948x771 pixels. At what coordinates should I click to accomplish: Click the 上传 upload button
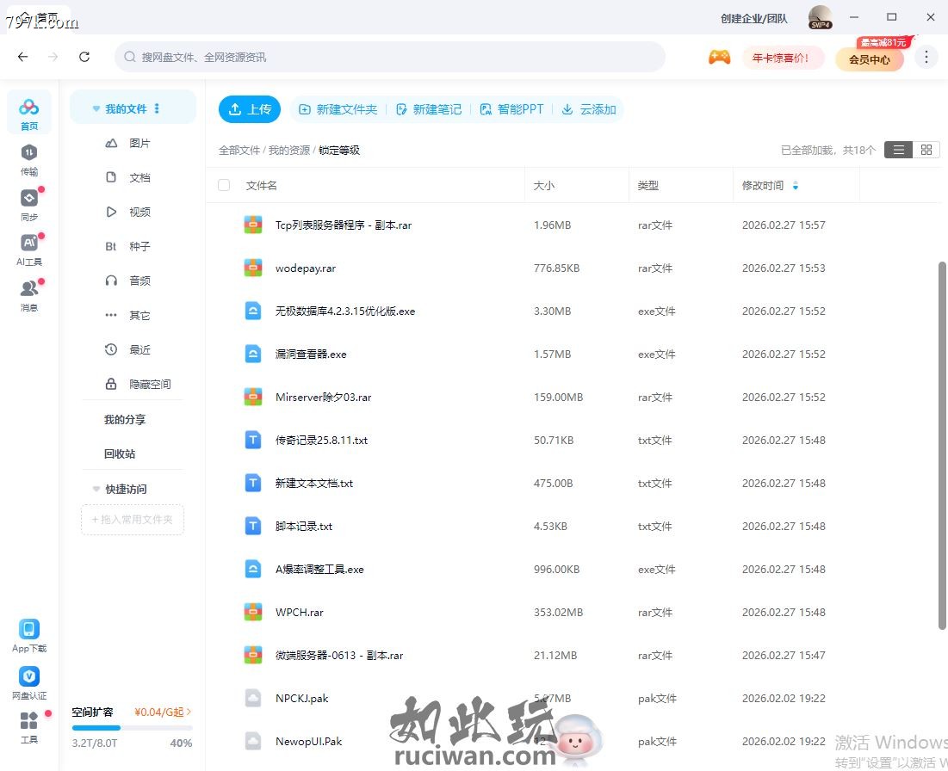[249, 109]
